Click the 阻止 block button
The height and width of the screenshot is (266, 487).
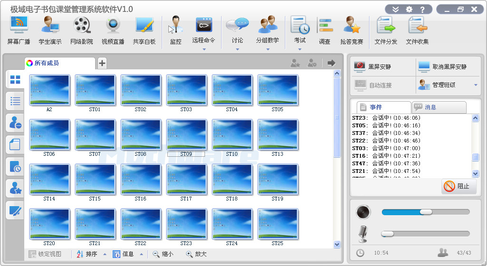[x=456, y=187]
